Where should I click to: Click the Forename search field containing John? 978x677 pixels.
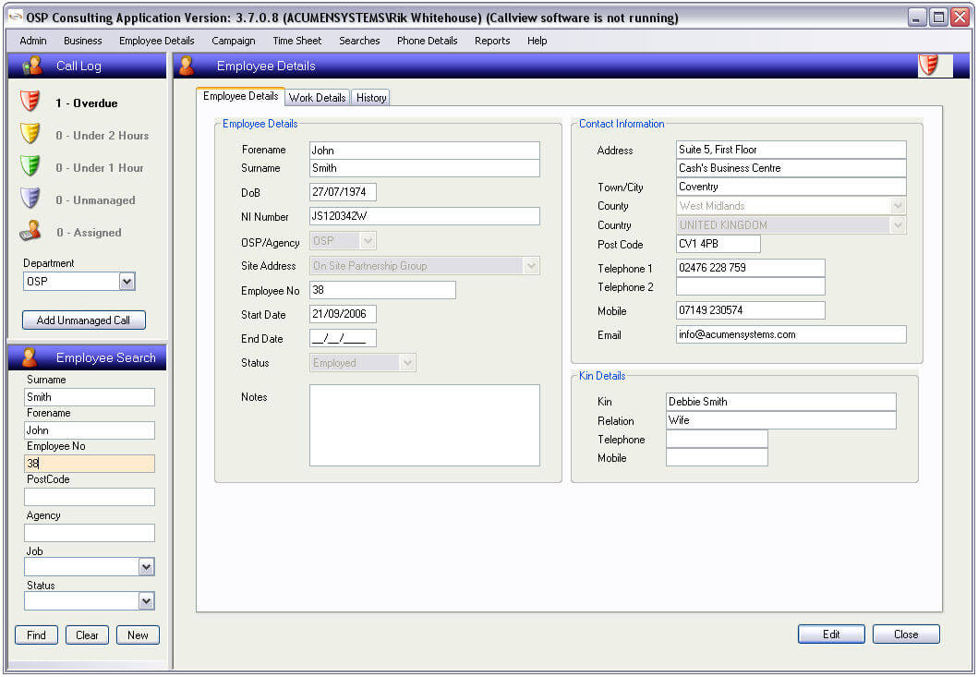coord(90,429)
